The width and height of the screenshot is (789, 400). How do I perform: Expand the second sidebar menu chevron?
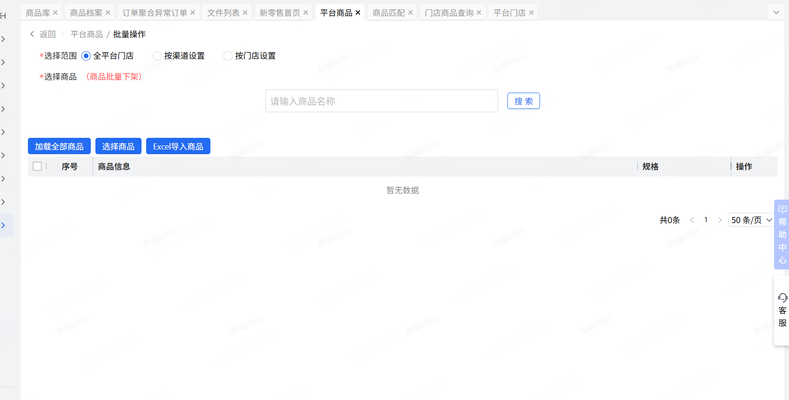click(3, 62)
